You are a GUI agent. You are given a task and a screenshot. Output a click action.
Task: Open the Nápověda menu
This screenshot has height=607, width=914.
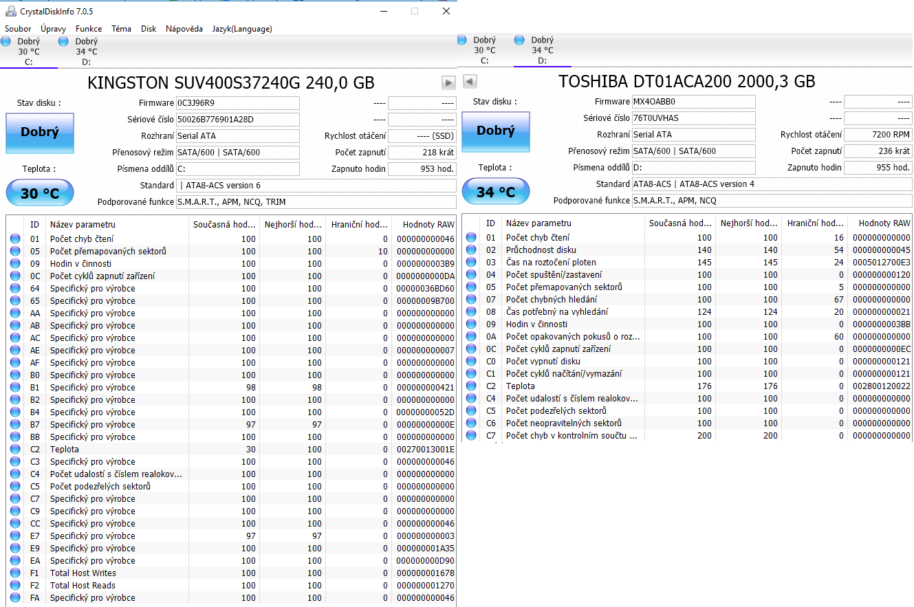click(x=184, y=29)
